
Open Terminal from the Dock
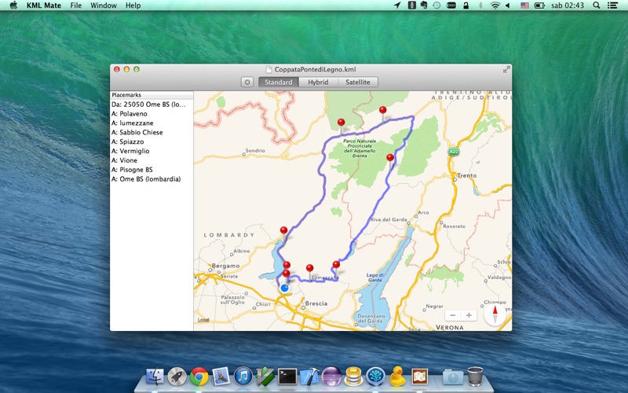tap(287, 377)
